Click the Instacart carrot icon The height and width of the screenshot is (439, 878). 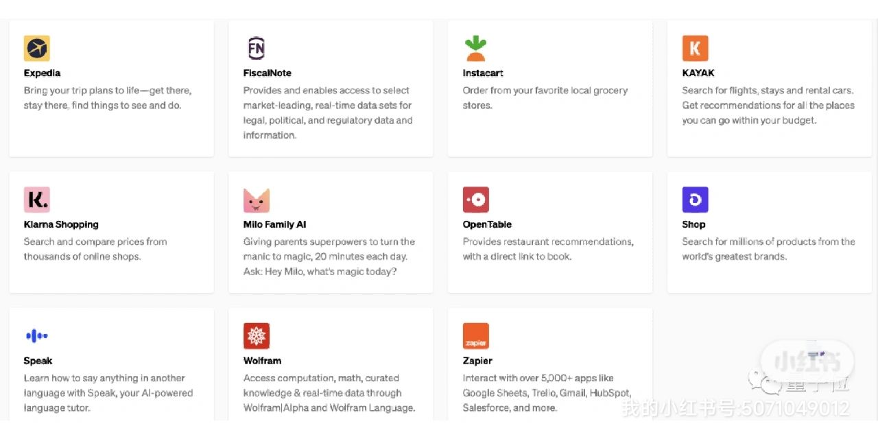pos(475,49)
